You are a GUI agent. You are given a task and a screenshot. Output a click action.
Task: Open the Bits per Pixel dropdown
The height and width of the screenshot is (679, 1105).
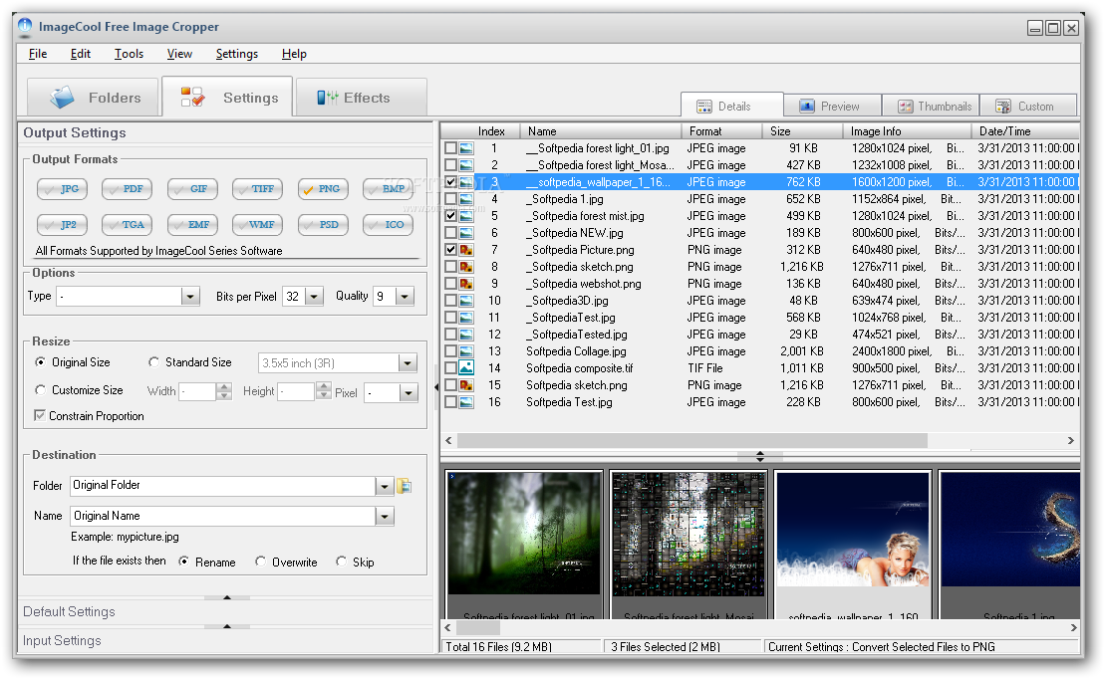[x=314, y=297]
